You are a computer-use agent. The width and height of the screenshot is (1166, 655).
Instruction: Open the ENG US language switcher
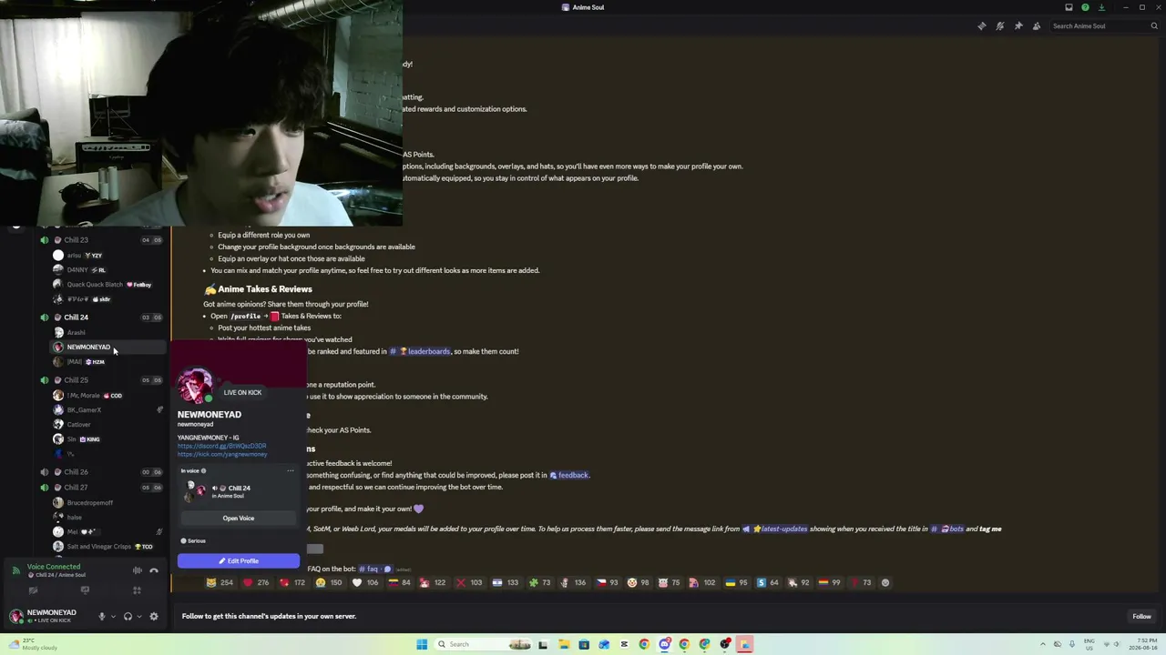point(1089,644)
